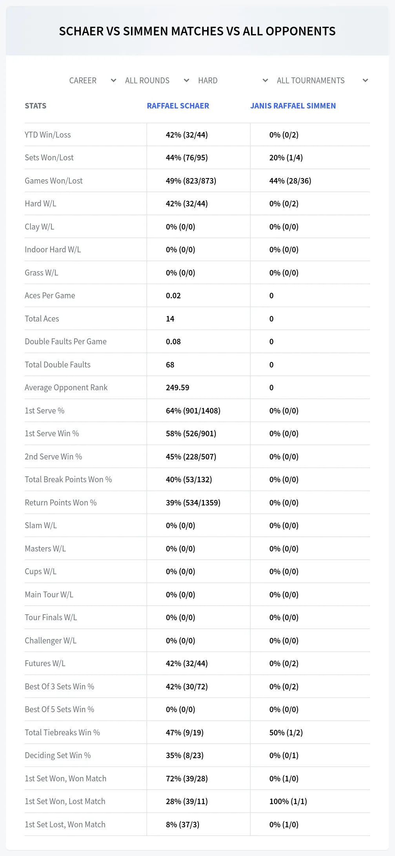Expand the ALL TOURNAMENTS dropdown

point(322,81)
